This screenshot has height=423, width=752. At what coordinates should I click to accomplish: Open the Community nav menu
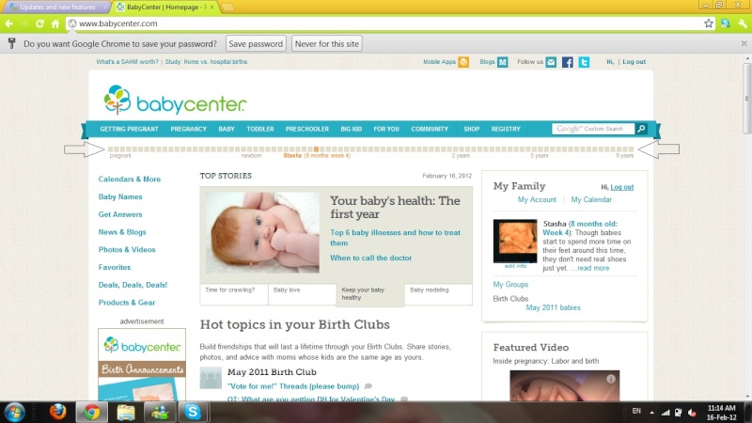point(430,129)
